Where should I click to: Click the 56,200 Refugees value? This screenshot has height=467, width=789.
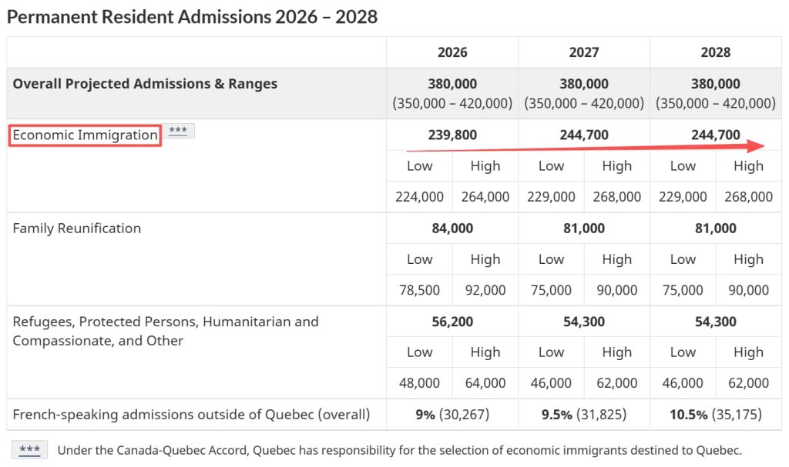click(x=452, y=322)
